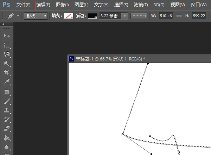Toggle the link width and height icon
This screenshot has width=211, height=155.
click(179, 16)
